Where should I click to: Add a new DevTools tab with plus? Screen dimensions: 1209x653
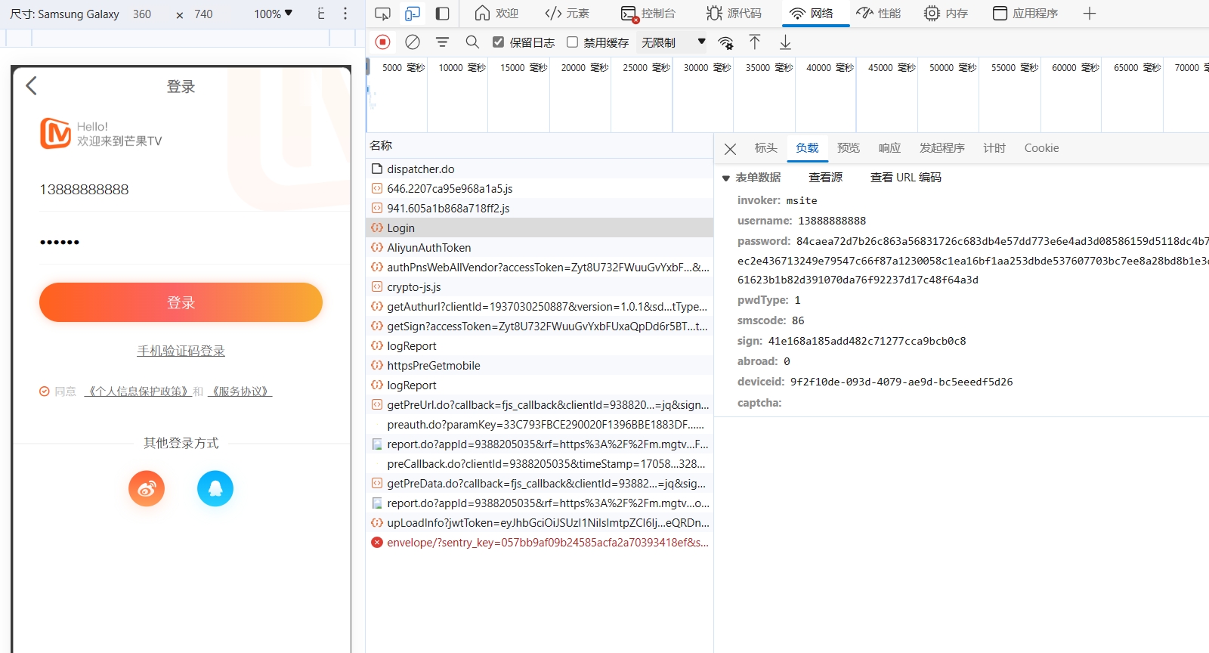1089,14
